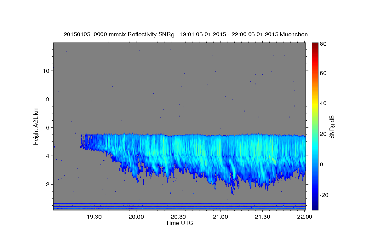378x252 pixels.
Task: Click the plot title starting 20150105_0000.mmclx
Action: pyautogui.click(x=186, y=34)
